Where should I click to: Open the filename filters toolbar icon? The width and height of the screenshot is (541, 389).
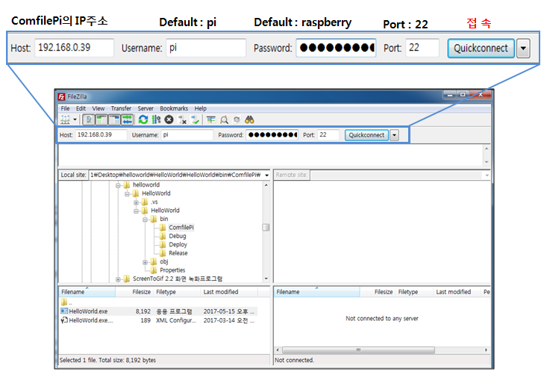(211, 119)
